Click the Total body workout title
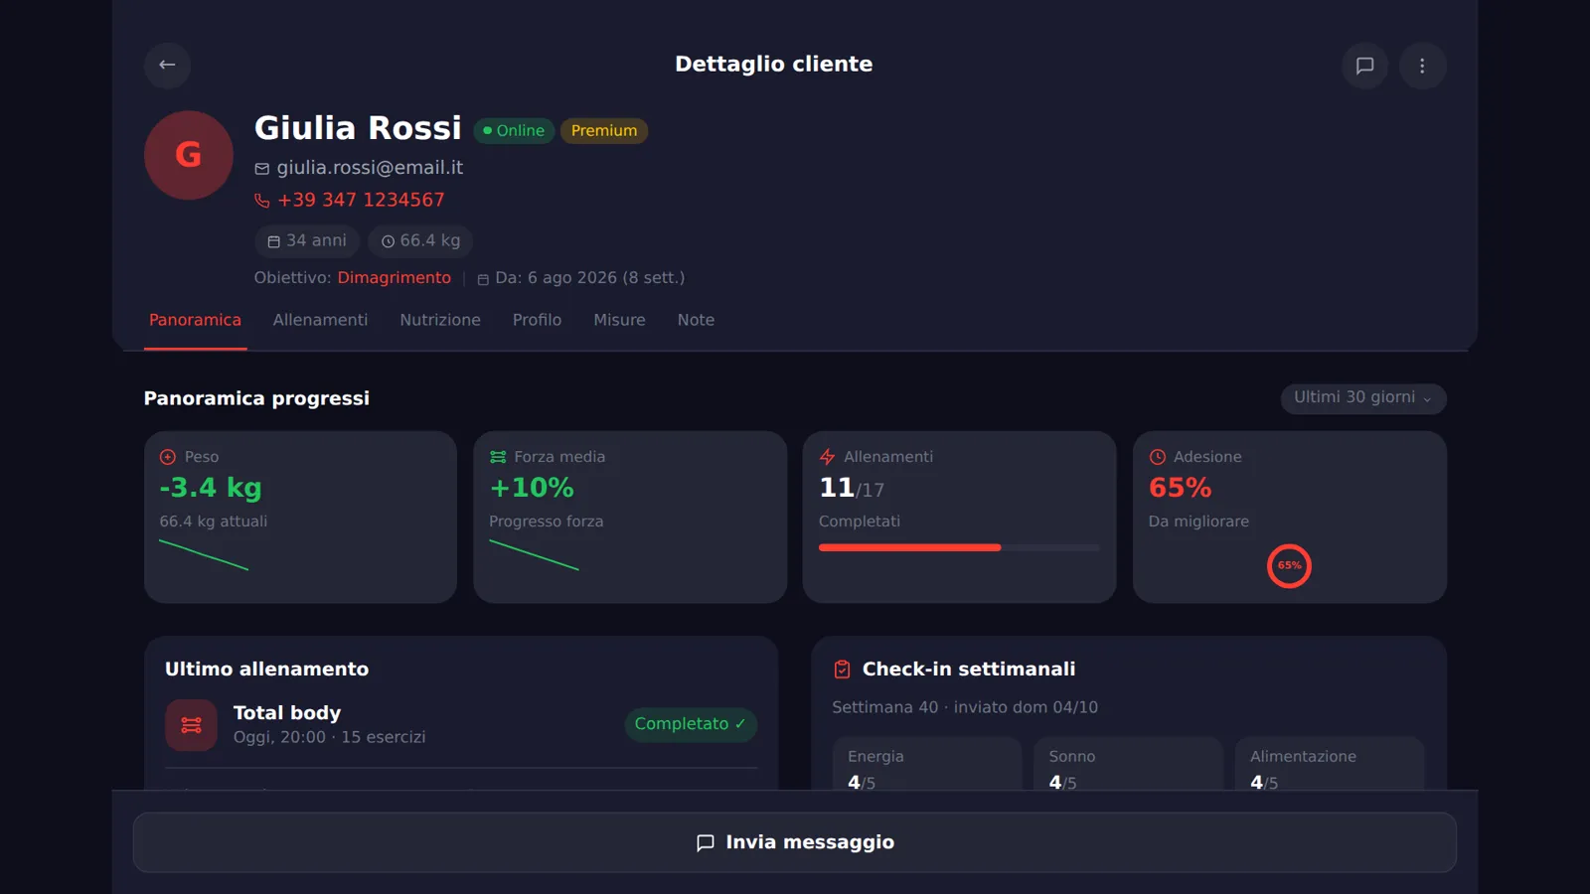Viewport: 1590px width, 894px height. 287,713
